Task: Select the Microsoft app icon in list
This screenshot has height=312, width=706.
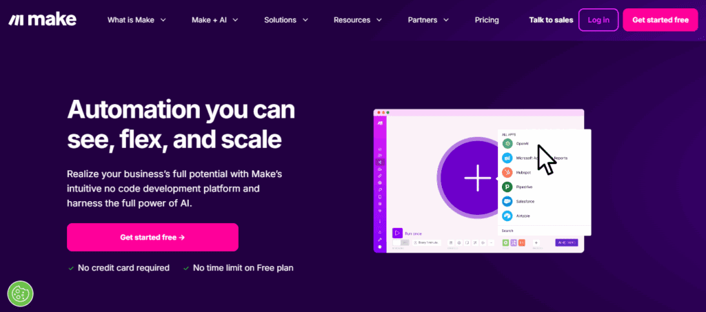Action: click(507, 158)
